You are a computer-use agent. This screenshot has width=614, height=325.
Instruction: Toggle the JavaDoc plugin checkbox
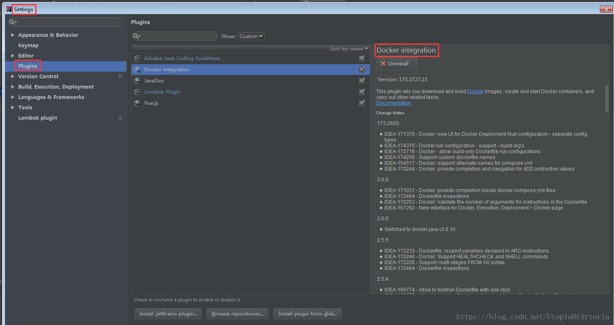(x=362, y=81)
